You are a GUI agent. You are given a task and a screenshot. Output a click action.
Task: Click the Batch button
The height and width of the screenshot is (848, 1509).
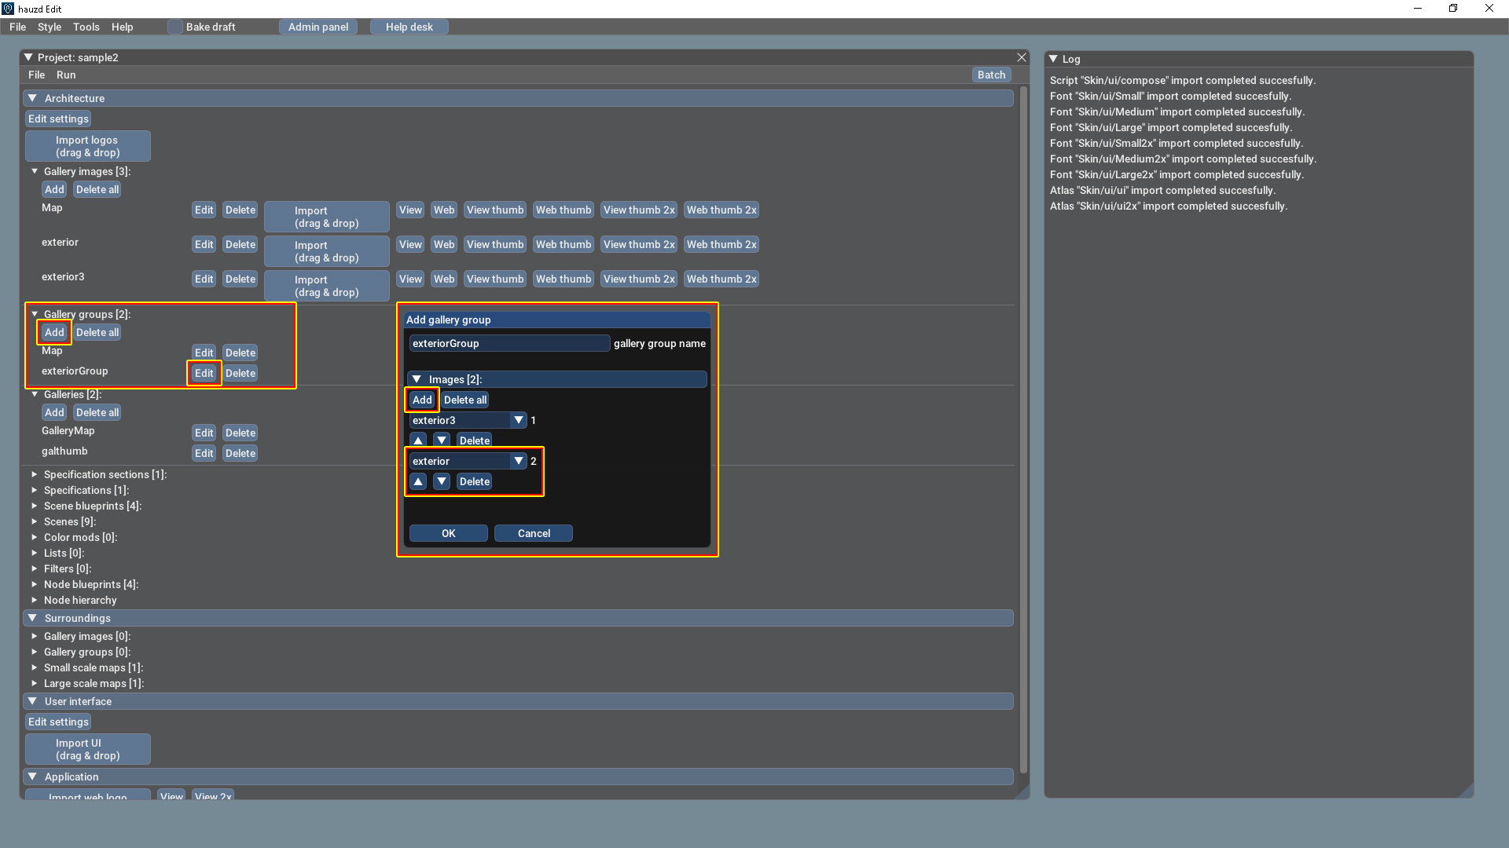991,75
